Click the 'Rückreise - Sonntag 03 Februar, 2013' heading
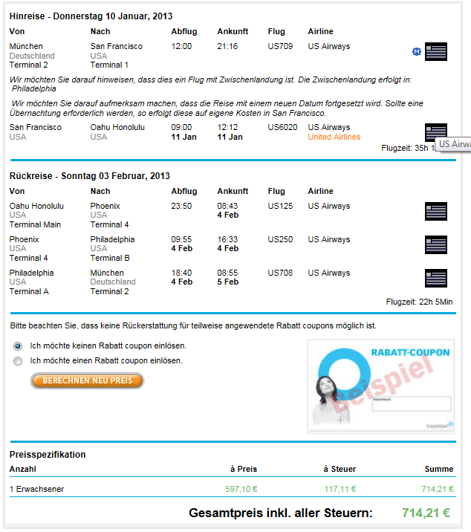 (x=90, y=176)
